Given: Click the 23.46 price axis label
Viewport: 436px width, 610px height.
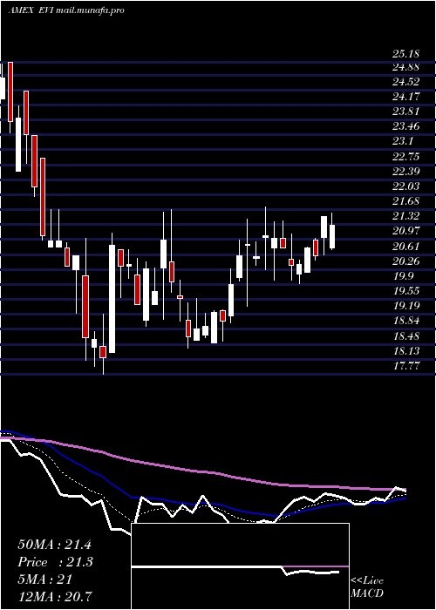Looking at the screenshot, I should tap(405, 126).
